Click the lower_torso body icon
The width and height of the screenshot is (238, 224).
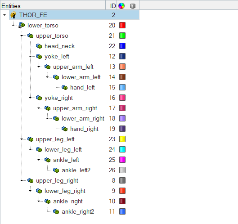22,25
